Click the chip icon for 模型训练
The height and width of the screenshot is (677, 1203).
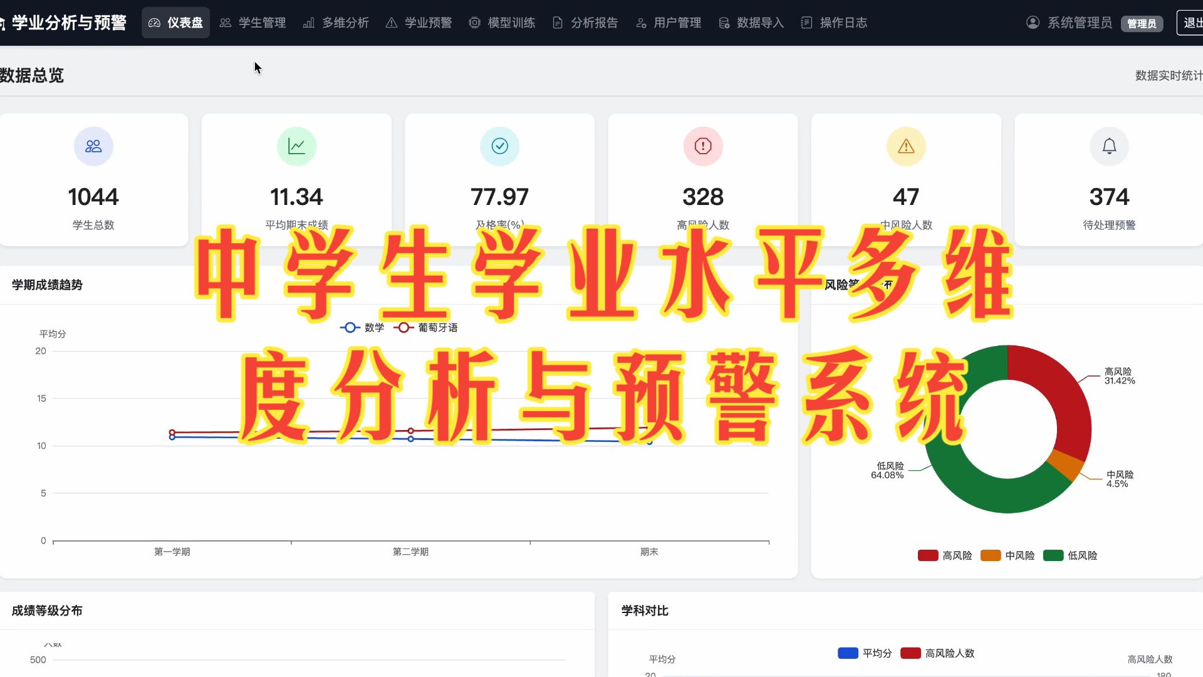475,23
